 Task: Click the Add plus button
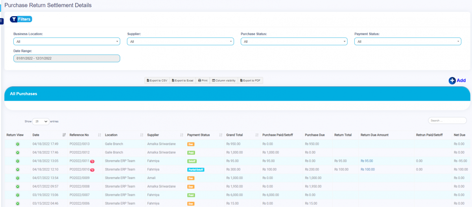click(x=457, y=80)
